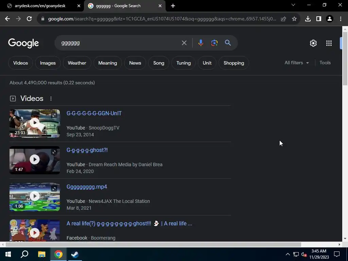Open Windows Start menu

pyautogui.click(x=8, y=254)
